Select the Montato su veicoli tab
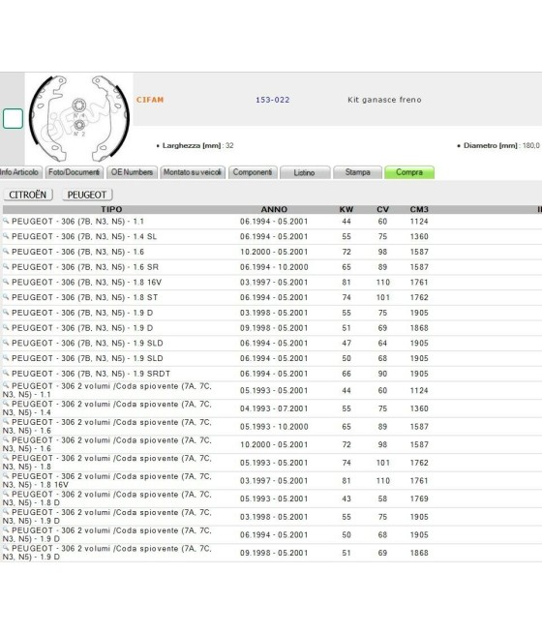 (193, 172)
